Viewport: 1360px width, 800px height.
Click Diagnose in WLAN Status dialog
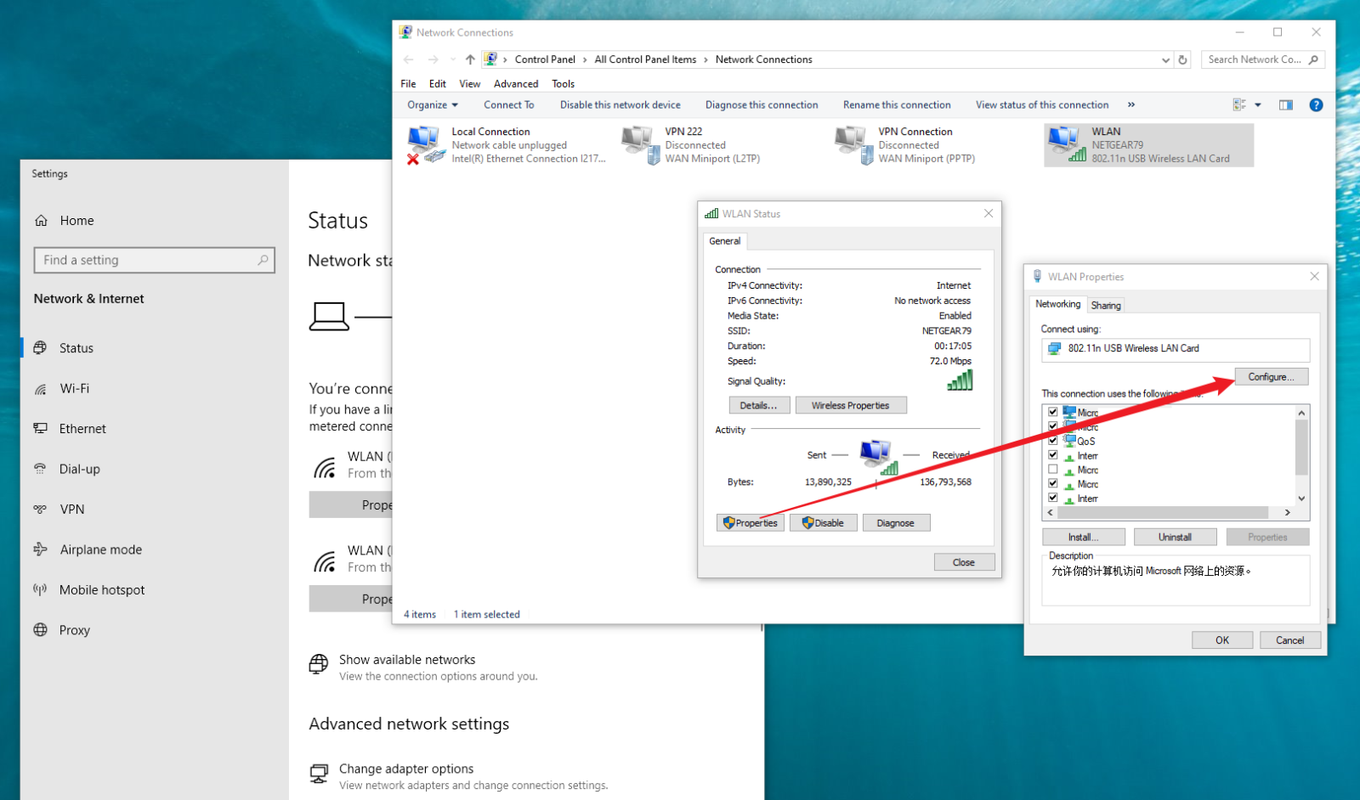[896, 523]
